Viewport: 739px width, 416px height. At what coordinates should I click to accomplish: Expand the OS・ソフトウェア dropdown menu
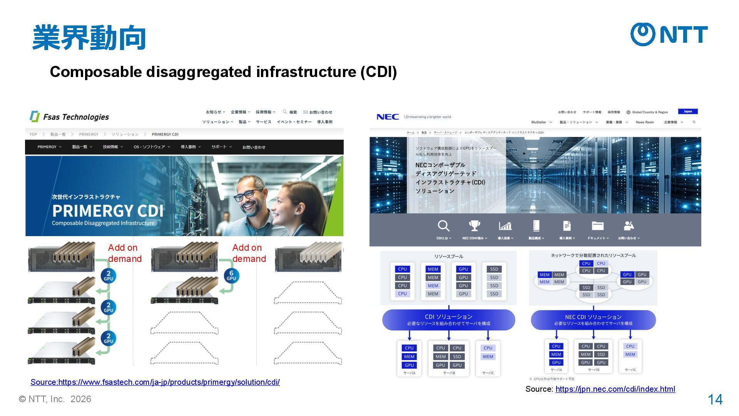click(x=152, y=147)
